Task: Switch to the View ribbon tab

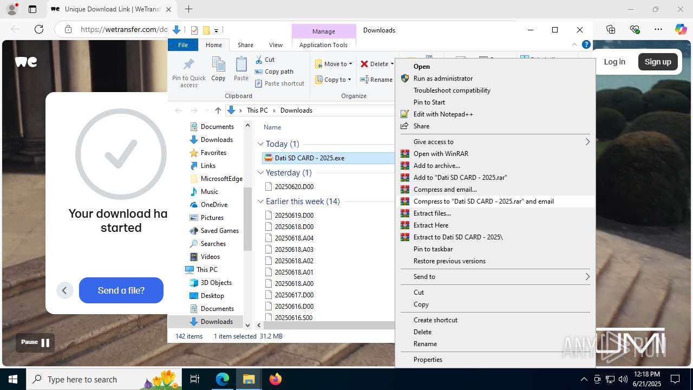Action: 276,45
